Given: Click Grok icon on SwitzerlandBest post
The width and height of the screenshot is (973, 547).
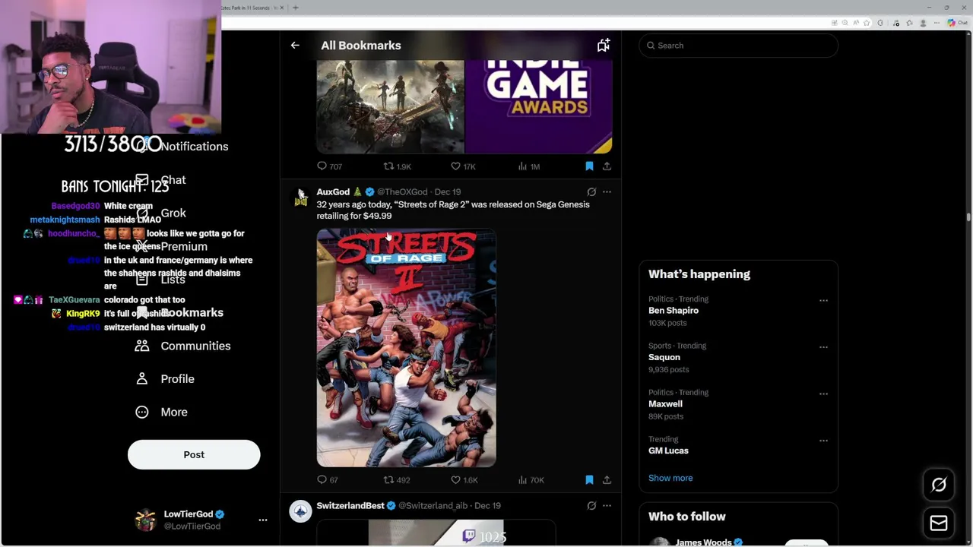Looking at the screenshot, I should [x=591, y=505].
